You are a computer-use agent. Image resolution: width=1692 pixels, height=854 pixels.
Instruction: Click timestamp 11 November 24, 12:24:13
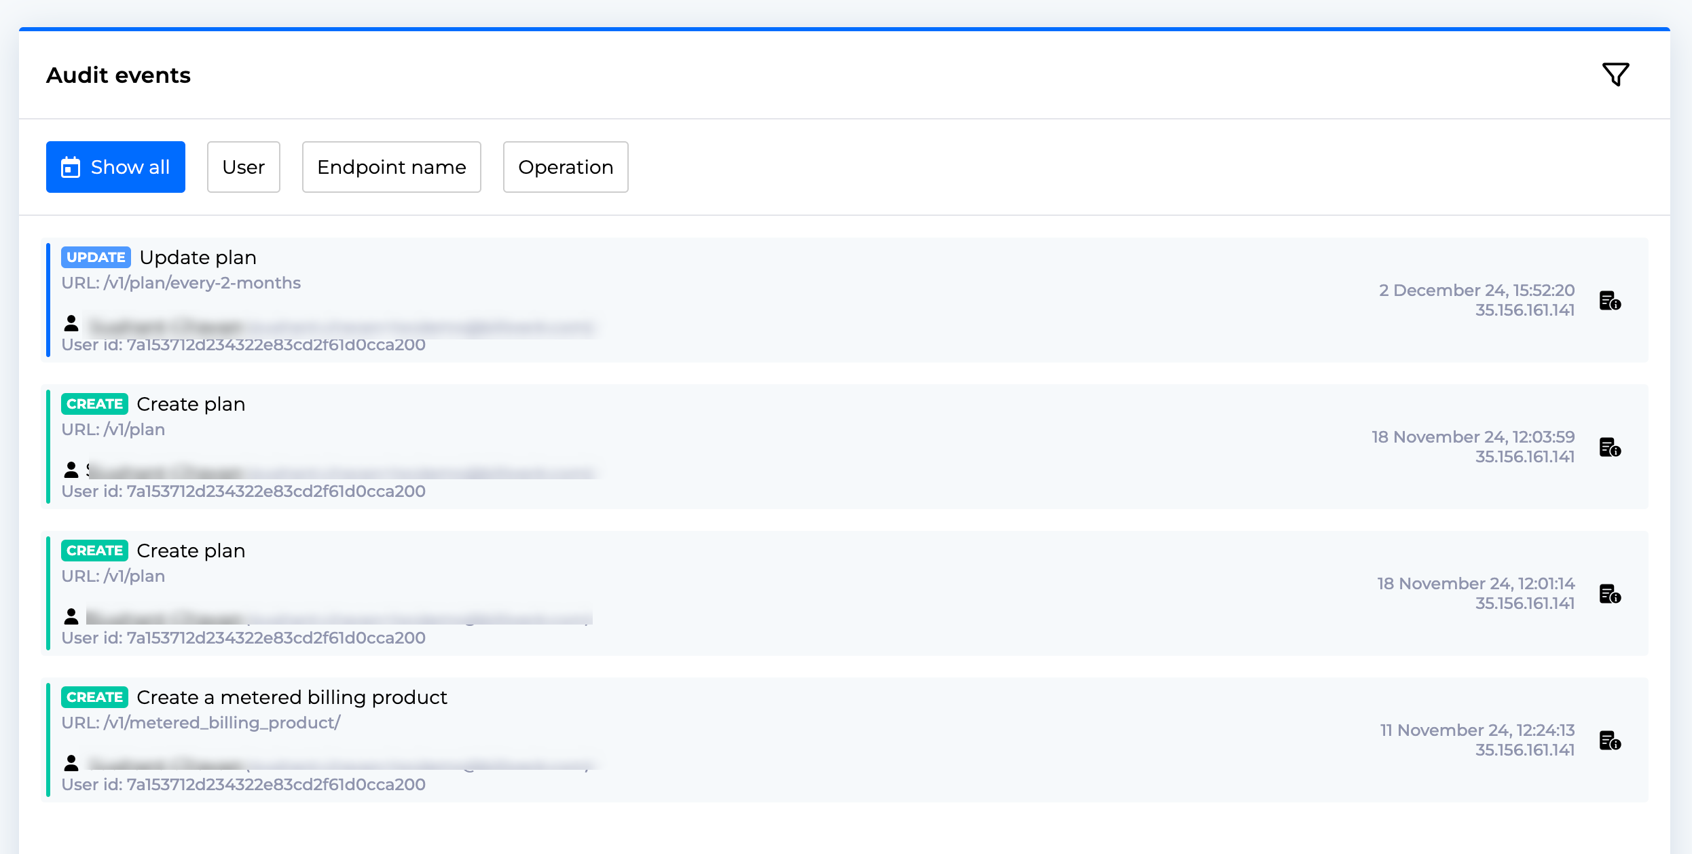pyautogui.click(x=1477, y=730)
